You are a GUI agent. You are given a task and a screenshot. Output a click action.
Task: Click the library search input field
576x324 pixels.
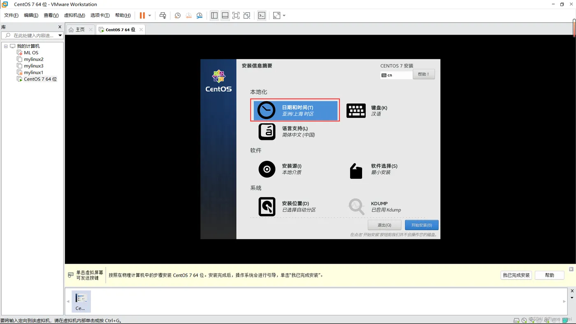[32, 35]
